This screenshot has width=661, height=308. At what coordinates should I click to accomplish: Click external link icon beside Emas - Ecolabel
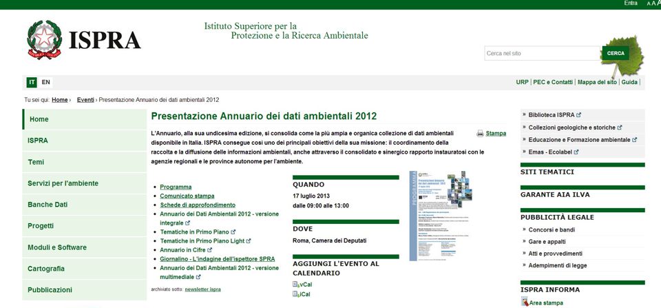coord(576,152)
